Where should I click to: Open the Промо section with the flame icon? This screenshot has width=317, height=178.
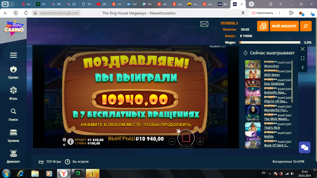[13, 72]
